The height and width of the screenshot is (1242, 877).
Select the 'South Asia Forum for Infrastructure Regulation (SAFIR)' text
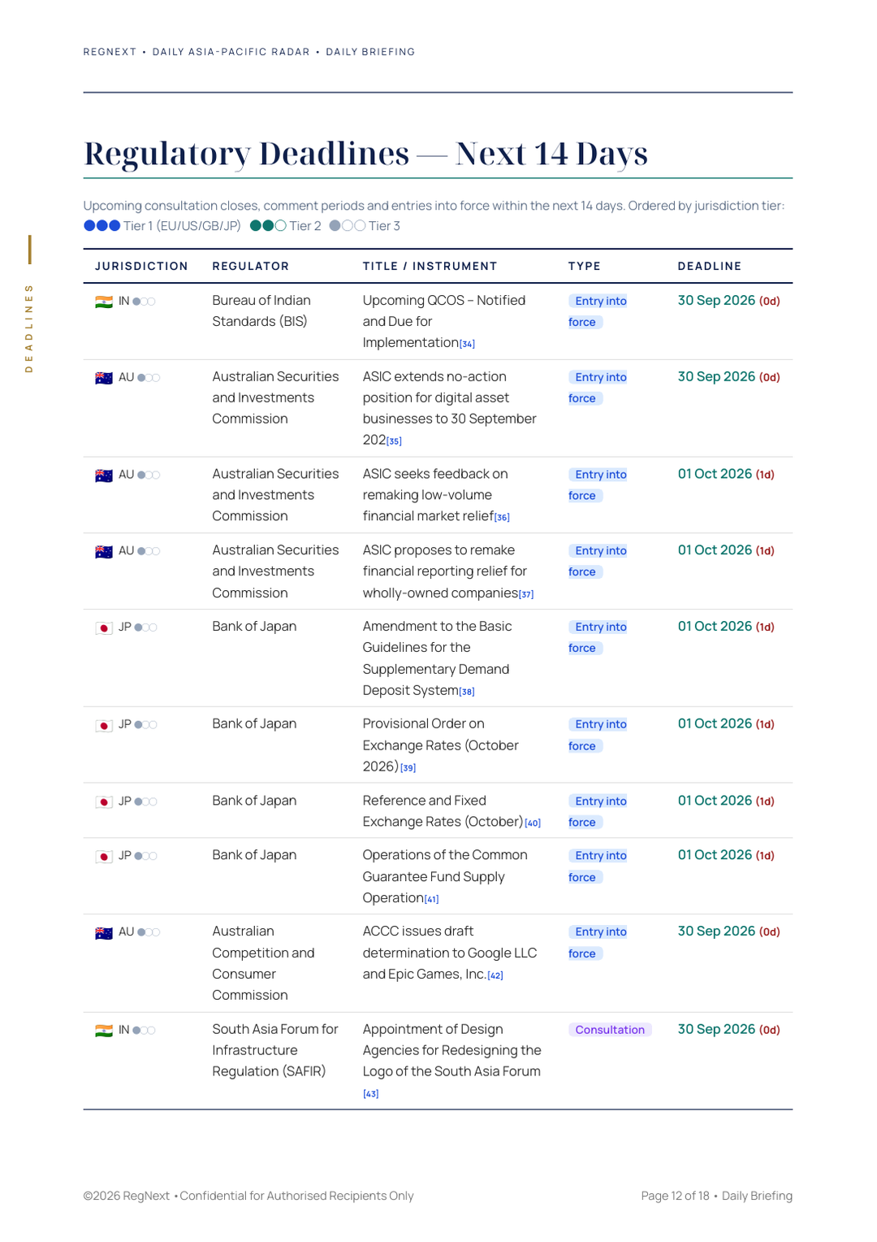tap(275, 1050)
